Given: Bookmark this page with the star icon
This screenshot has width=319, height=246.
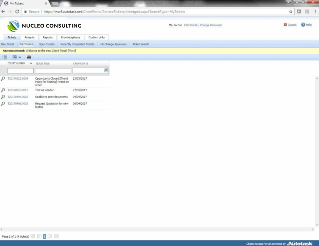Looking at the screenshot, I should pos(291,12).
